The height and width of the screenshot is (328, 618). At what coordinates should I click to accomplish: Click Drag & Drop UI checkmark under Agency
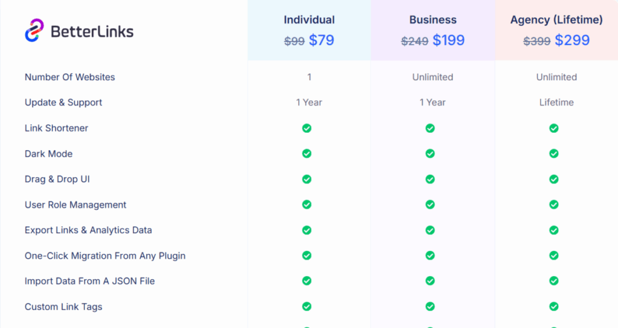553,179
